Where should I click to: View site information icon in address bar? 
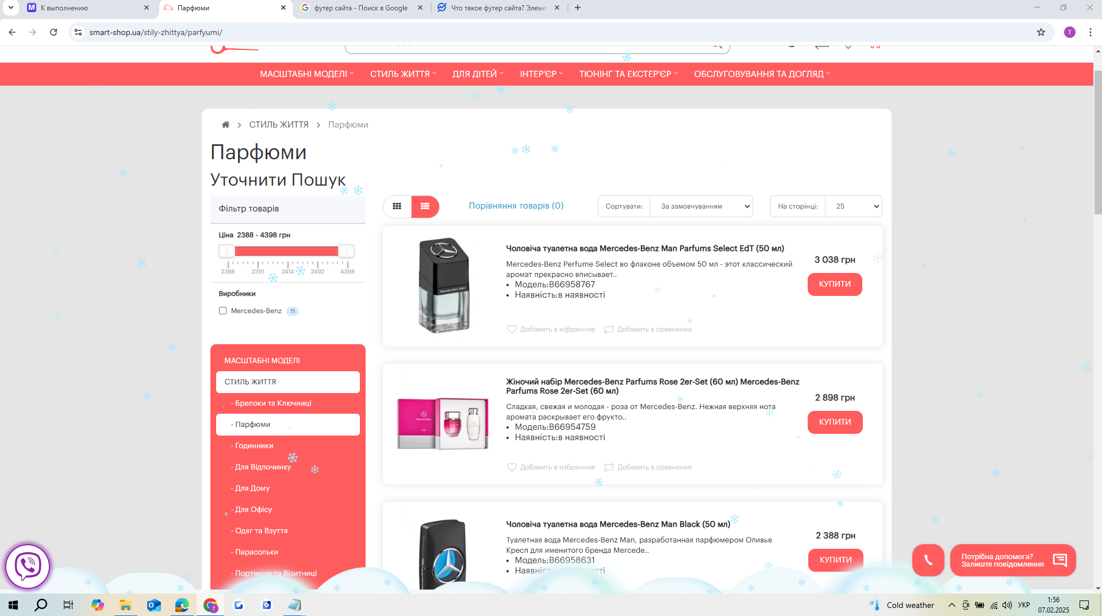(78, 32)
